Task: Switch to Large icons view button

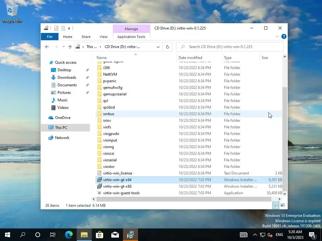Action: point(283,205)
